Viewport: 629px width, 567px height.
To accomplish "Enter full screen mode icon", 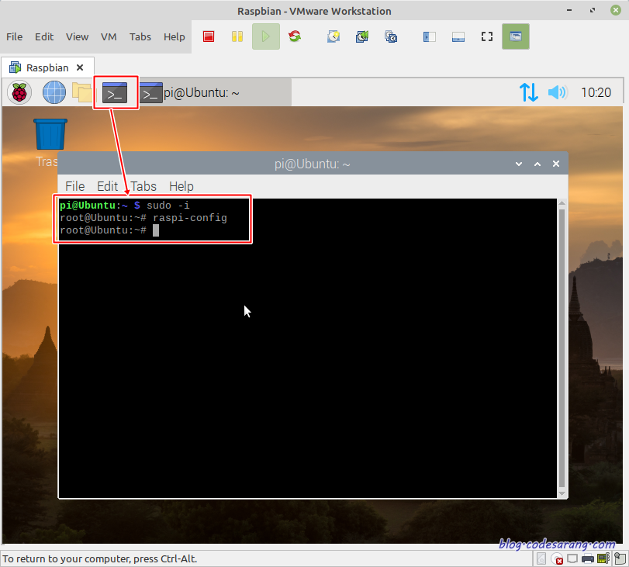I will [x=487, y=36].
